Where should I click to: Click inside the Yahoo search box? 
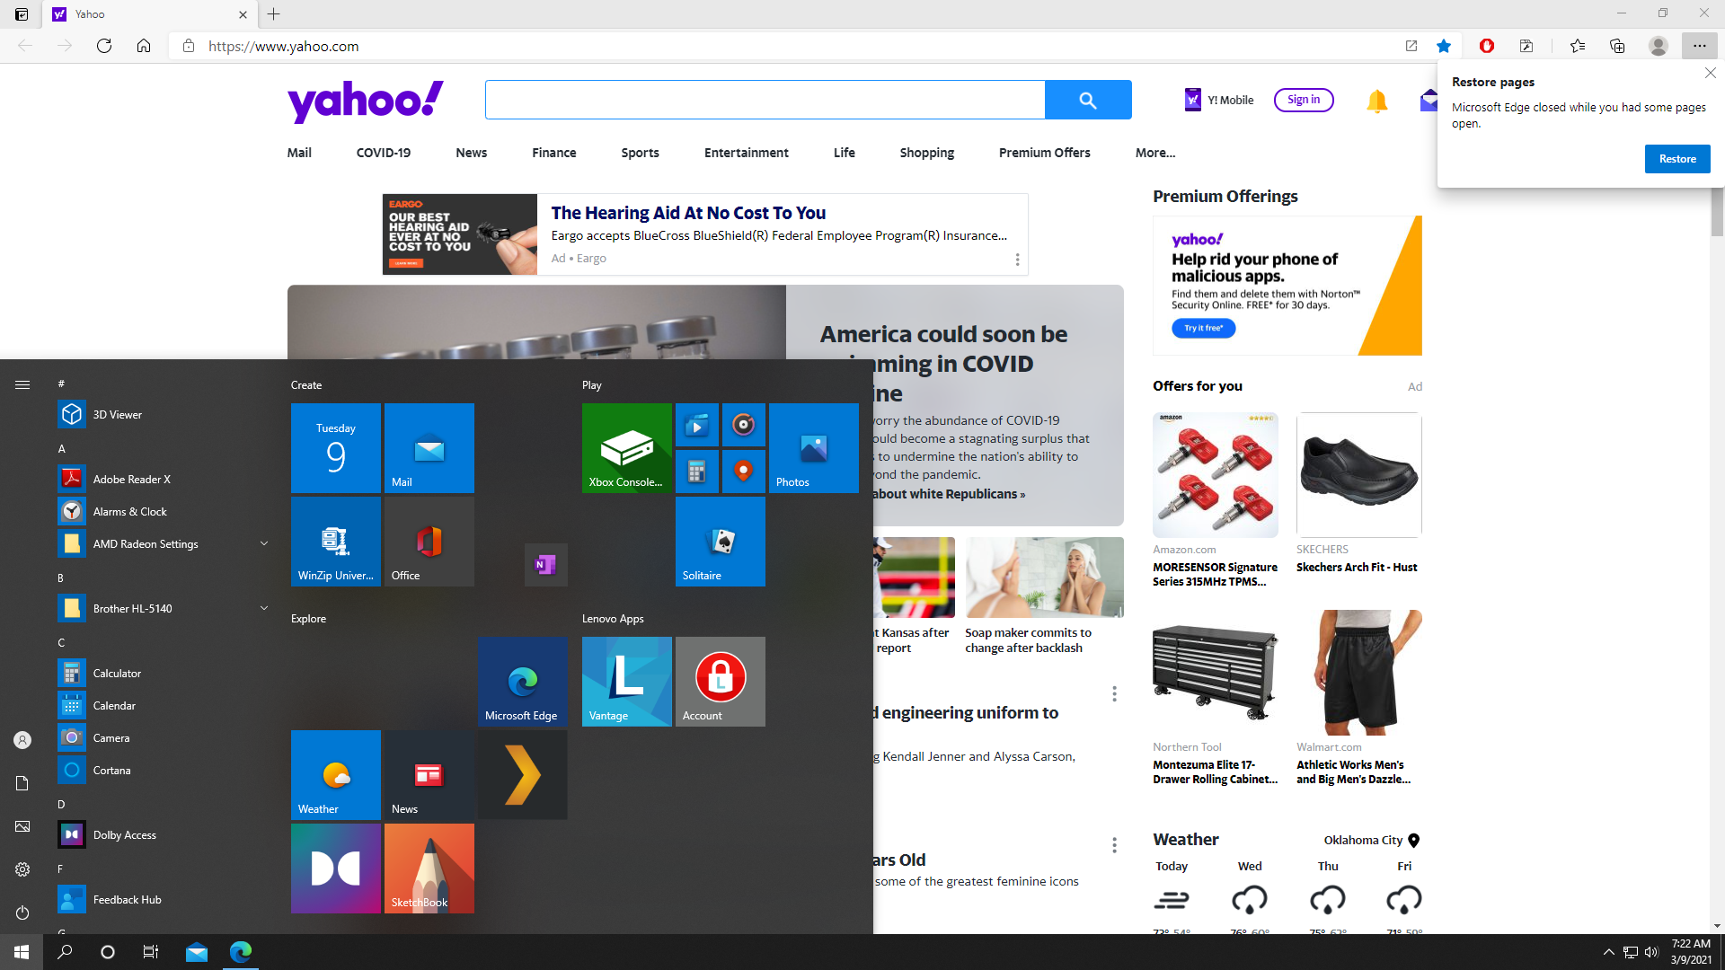pyautogui.click(x=764, y=100)
